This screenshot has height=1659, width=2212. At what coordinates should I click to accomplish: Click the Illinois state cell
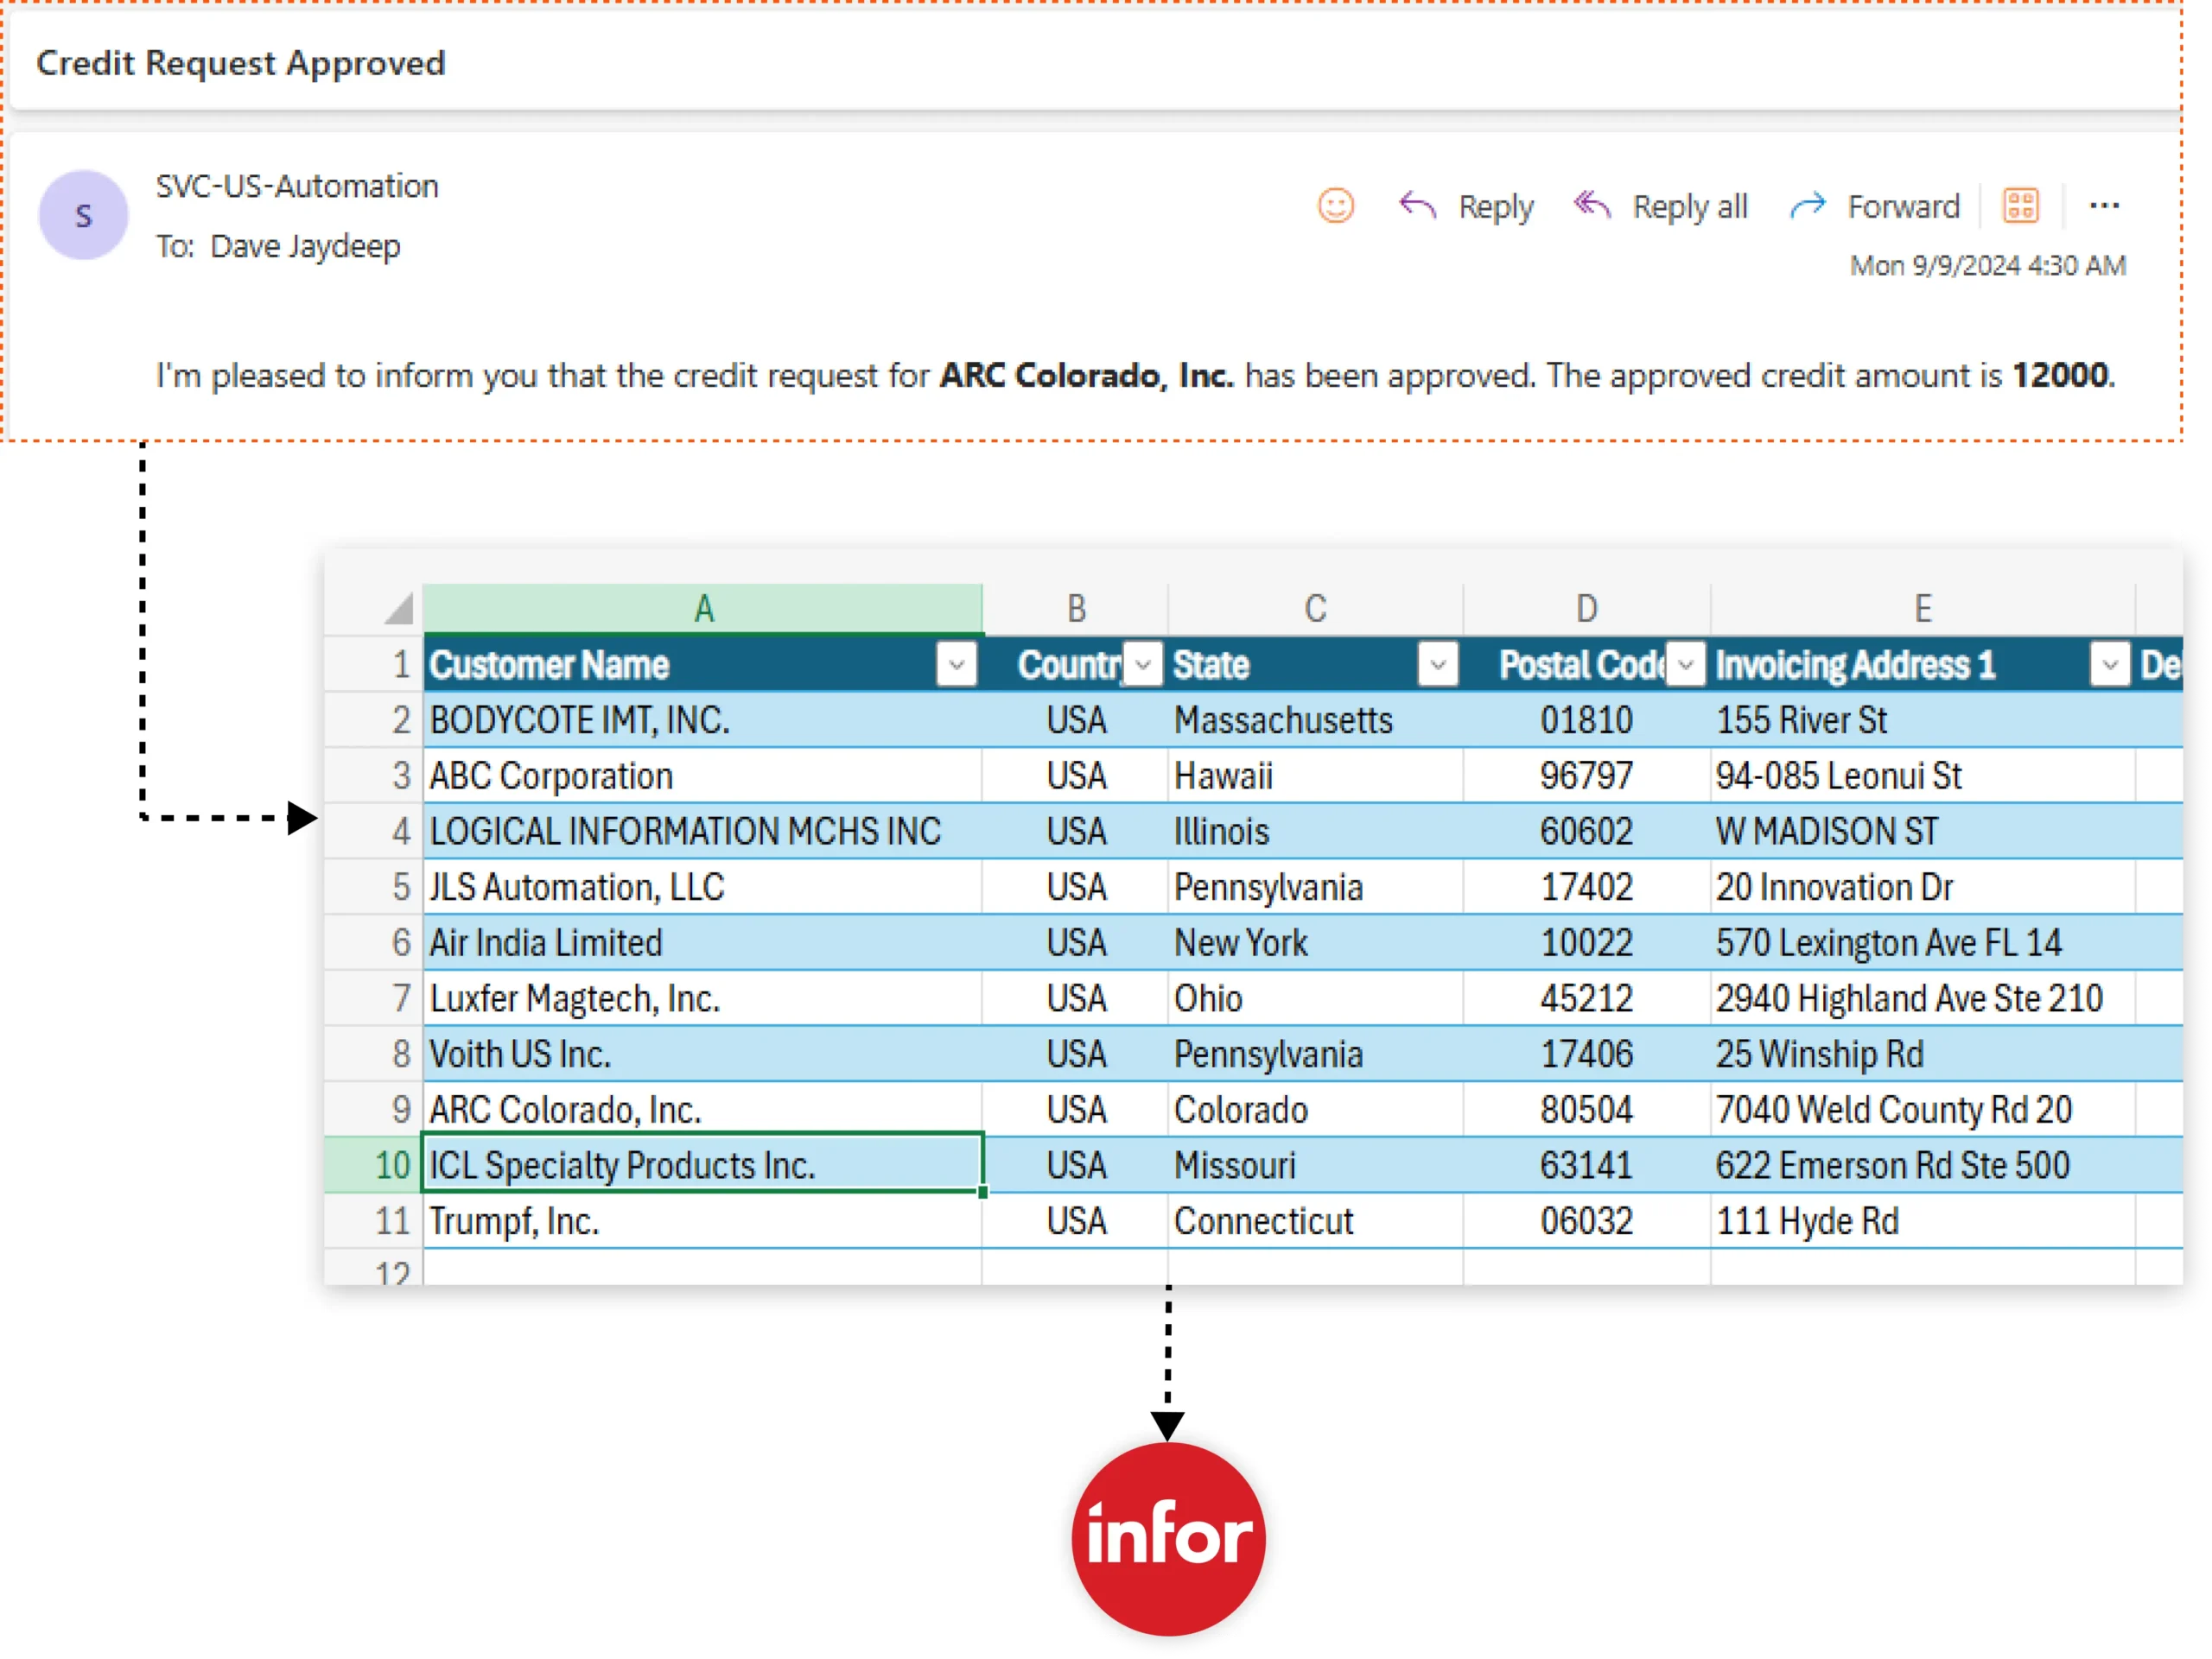pyautogui.click(x=1315, y=832)
